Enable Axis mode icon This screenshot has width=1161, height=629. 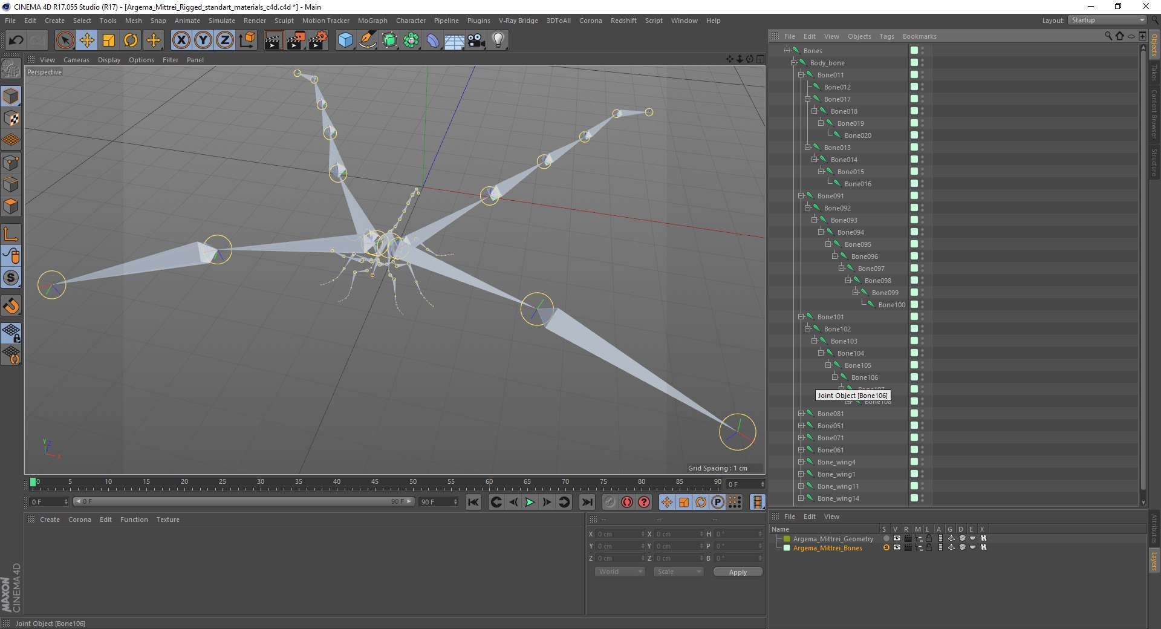(x=11, y=233)
